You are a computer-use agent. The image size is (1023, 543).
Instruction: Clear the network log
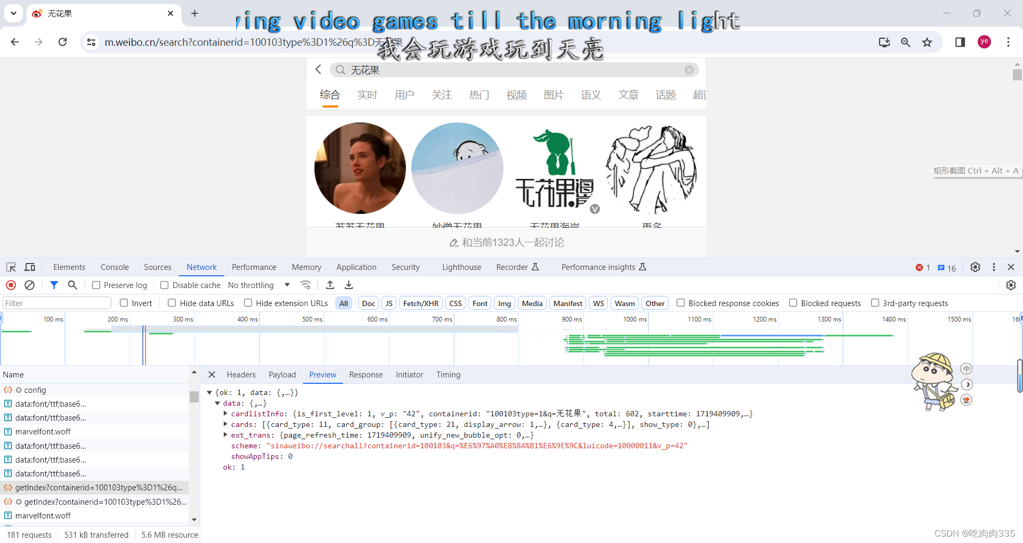pyautogui.click(x=30, y=285)
